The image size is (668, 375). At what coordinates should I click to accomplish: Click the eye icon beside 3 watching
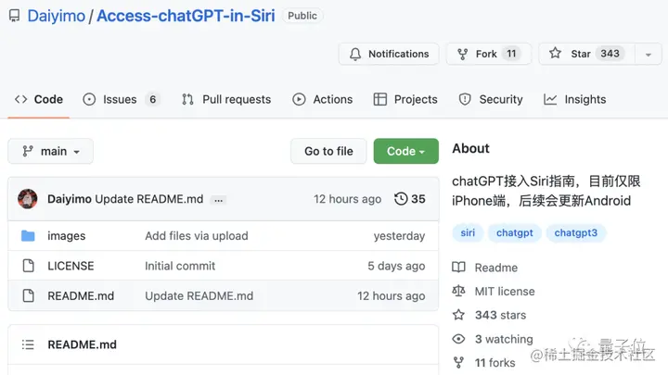click(458, 339)
